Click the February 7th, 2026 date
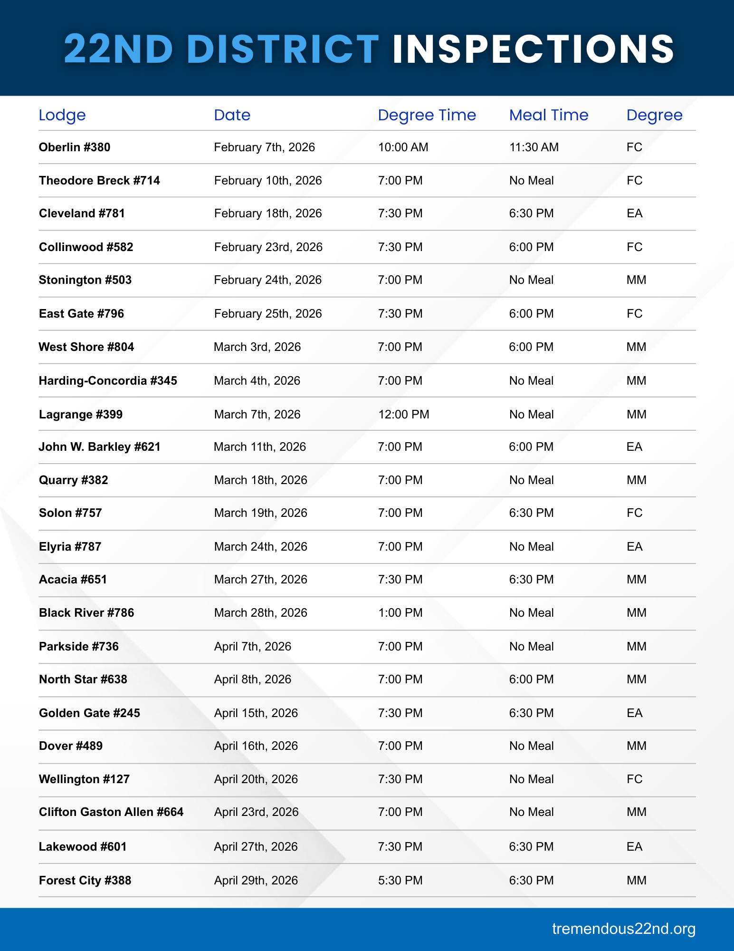The height and width of the screenshot is (951, 734). click(264, 147)
